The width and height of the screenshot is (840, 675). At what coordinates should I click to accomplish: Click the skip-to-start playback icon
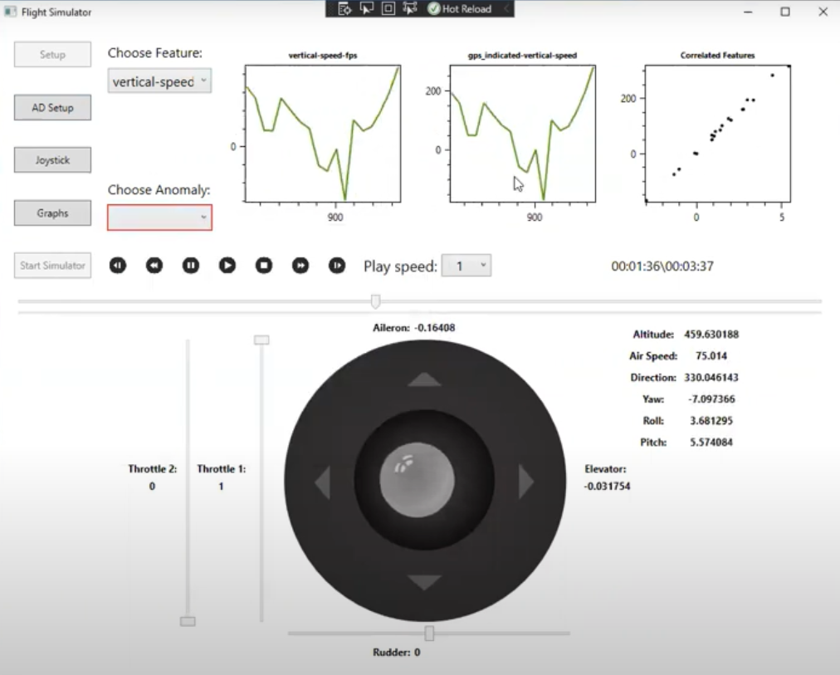pyautogui.click(x=118, y=265)
